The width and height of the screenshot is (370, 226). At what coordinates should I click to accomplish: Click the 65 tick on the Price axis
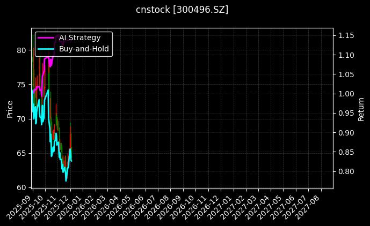21,153
